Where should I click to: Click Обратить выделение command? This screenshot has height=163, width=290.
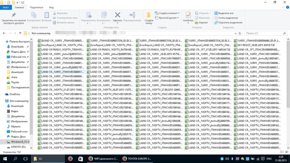[x=228, y=22]
